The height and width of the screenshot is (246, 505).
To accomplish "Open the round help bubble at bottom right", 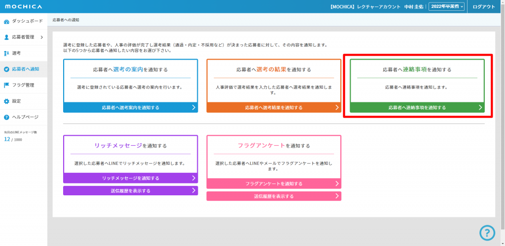I will (x=487, y=233).
